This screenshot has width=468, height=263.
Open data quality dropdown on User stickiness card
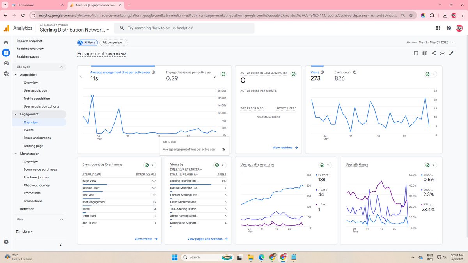pos(430,165)
